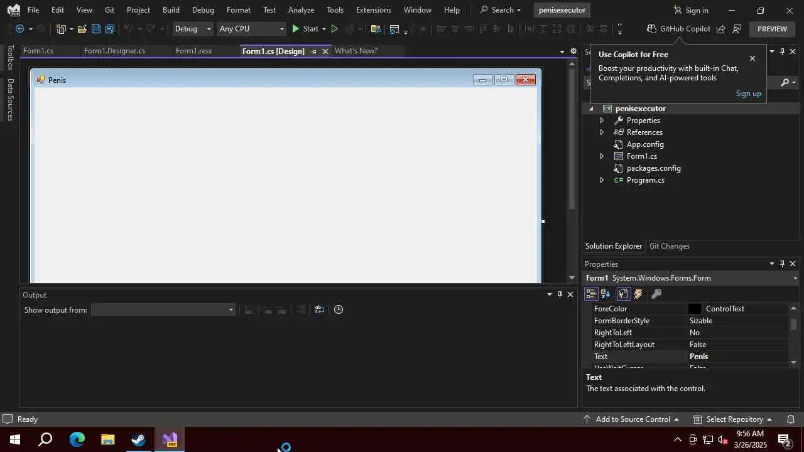This screenshot has height=452, width=804.
Task: Open the Extensions menu
Action: coord(373,10)
